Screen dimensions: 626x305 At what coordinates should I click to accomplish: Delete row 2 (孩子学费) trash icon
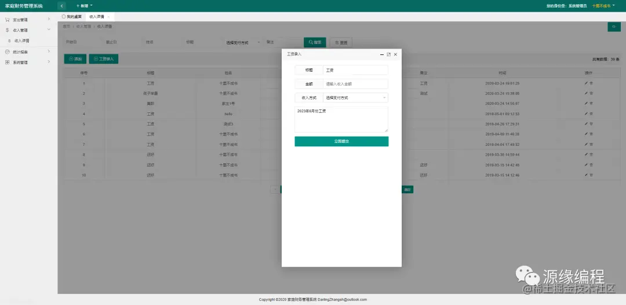[591, 93]
